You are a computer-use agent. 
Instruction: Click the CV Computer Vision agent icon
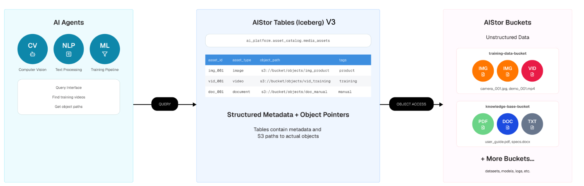tap(32, 49)
